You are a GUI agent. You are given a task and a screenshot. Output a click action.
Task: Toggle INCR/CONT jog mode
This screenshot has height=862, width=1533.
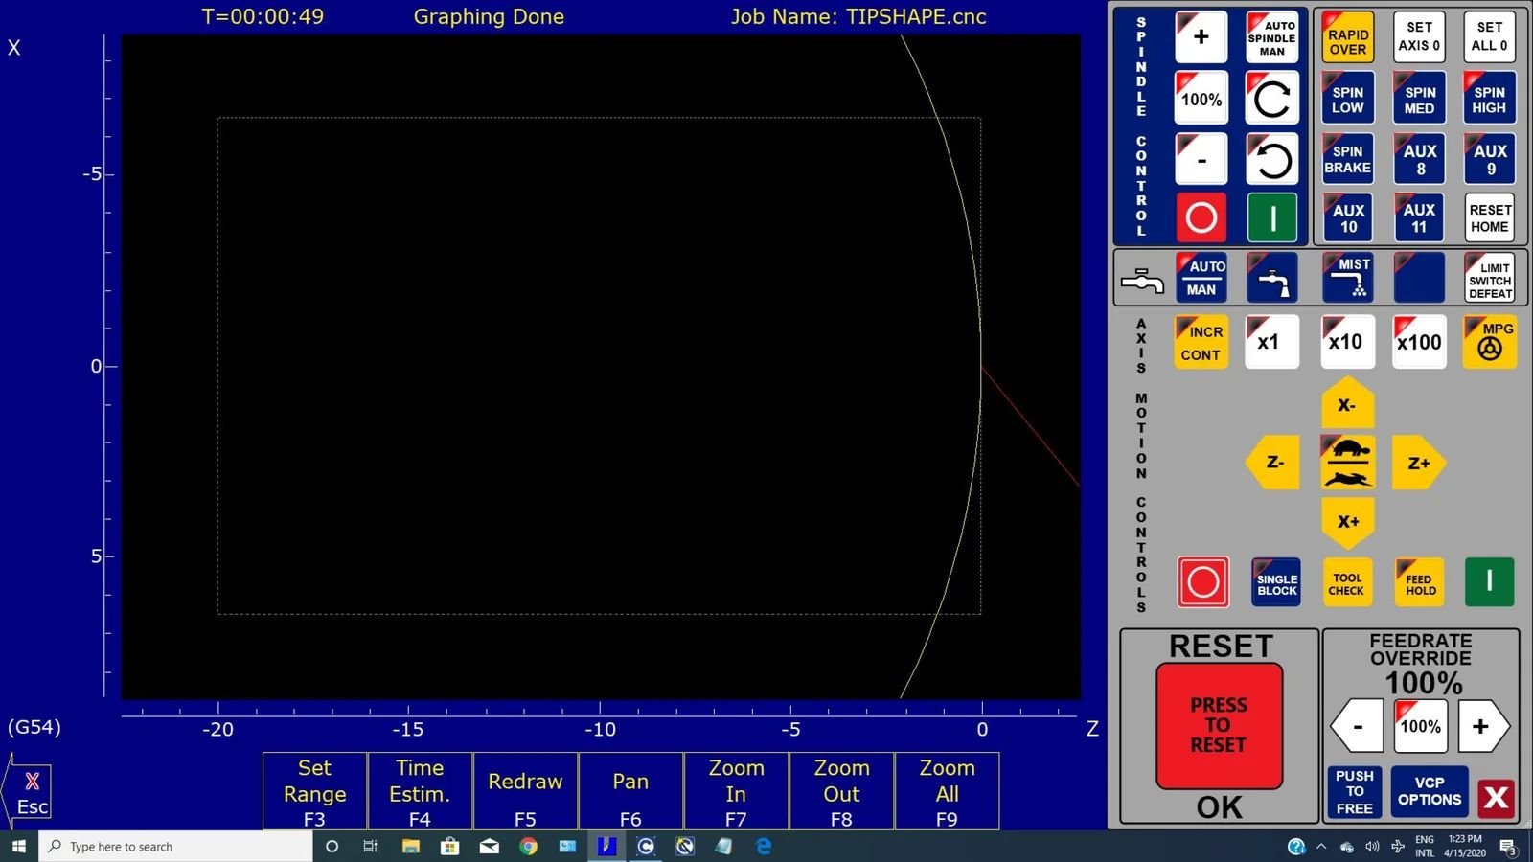pos(1201,342)
